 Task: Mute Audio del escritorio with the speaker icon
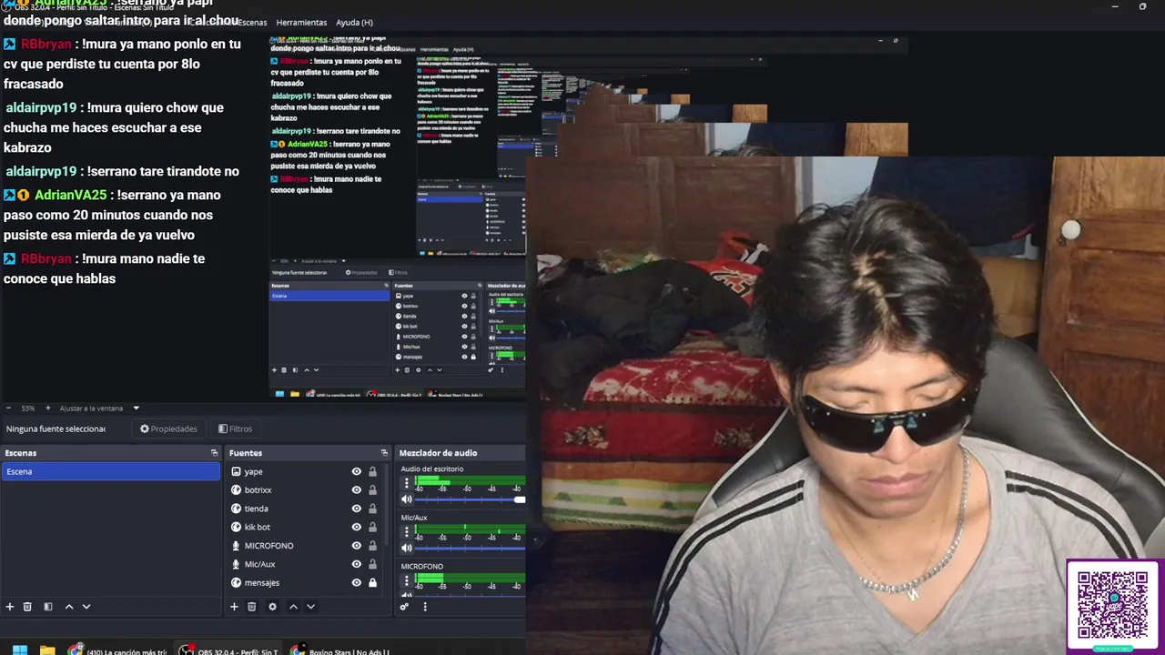pos(407,499)
